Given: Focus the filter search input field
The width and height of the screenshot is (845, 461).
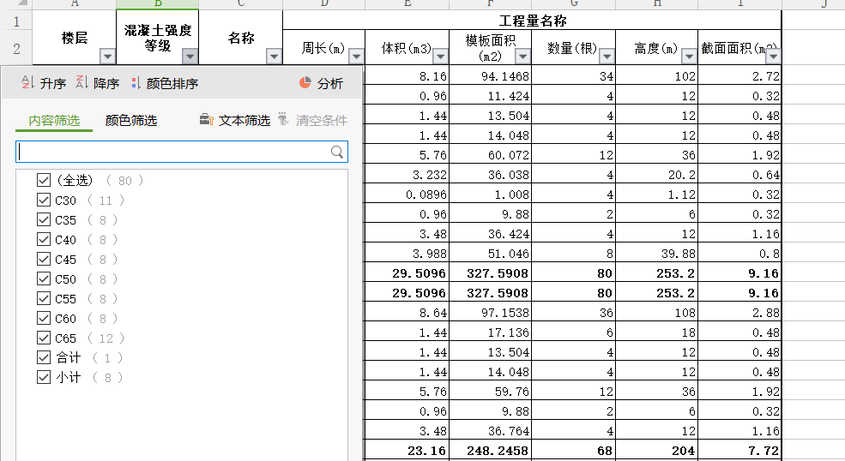Looking at the screenshot, I should [182, 152].
